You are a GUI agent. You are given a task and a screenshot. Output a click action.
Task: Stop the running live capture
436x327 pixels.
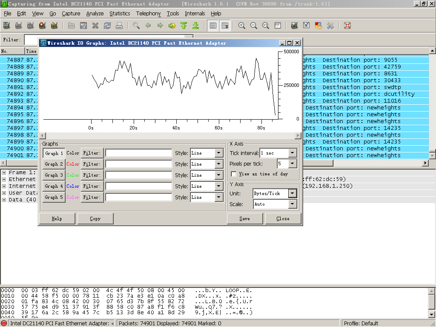(x=43, y=26)
